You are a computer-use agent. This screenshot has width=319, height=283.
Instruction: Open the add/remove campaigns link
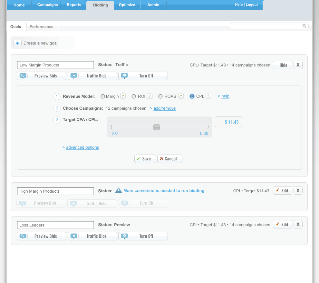tap(164, 108)
